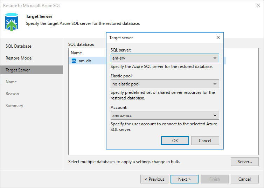
Task: Select the am-db database row
Action: [88, 61]
